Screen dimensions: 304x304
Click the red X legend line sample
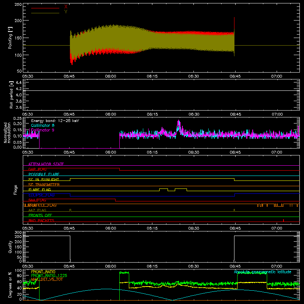45,8
